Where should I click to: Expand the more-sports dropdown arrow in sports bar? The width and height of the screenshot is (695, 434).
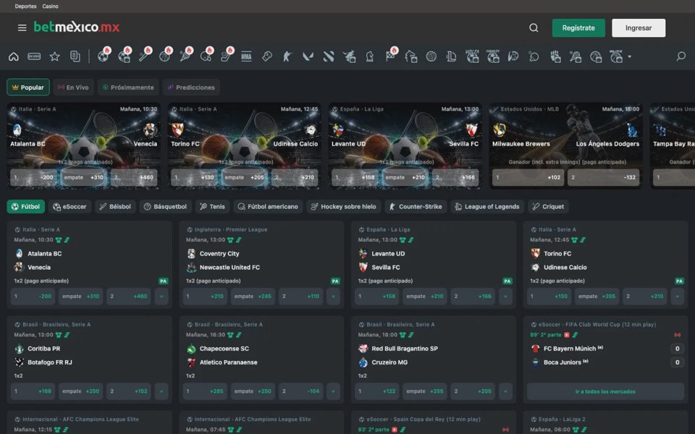pos(629,56)
